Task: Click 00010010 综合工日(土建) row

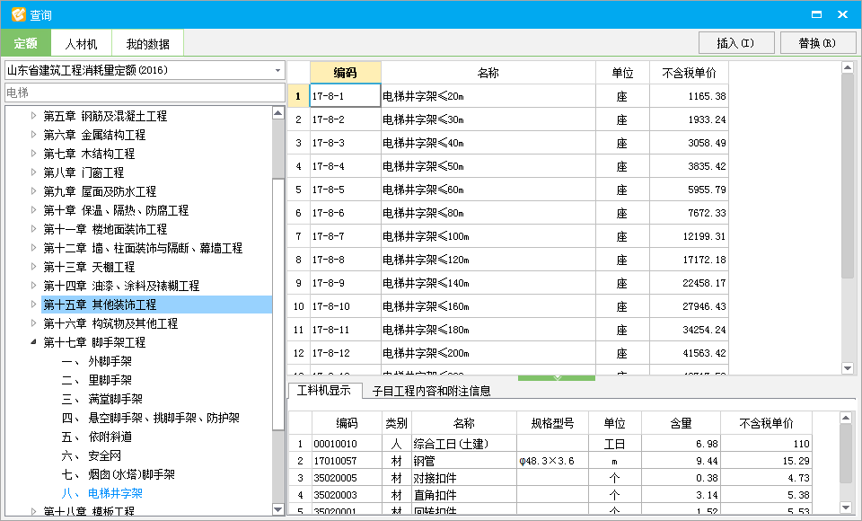Action: pos(550,444)
